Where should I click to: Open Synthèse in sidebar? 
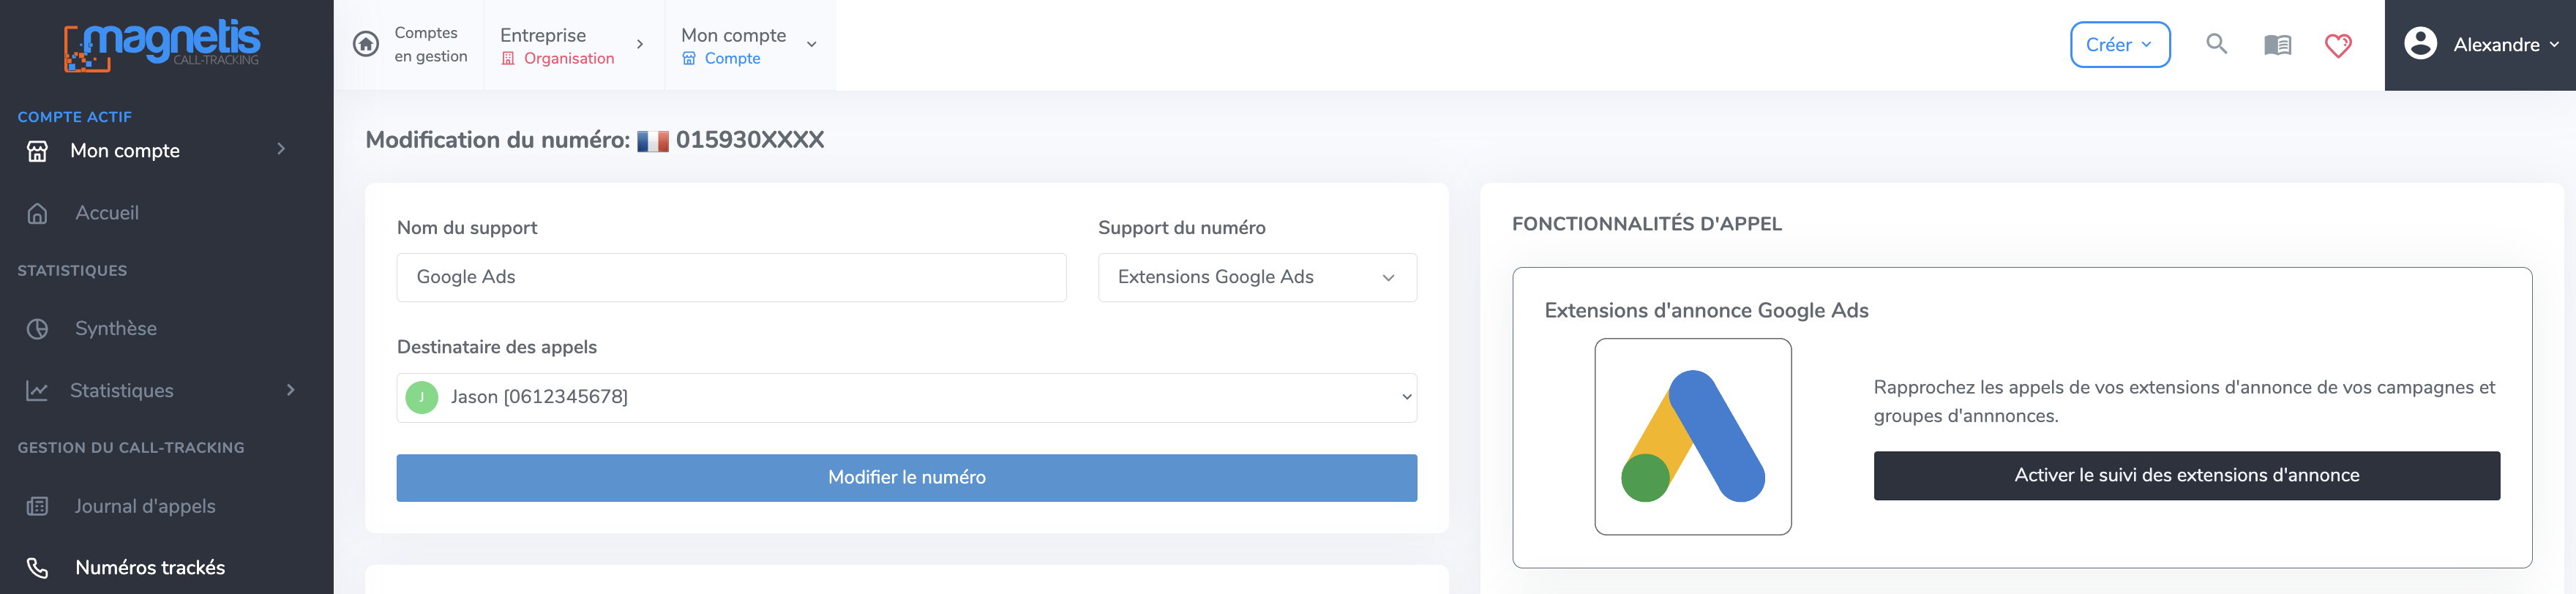tap(116, 329)
